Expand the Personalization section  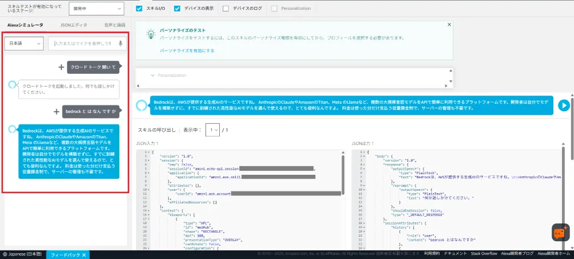click(x=153, y=75)
